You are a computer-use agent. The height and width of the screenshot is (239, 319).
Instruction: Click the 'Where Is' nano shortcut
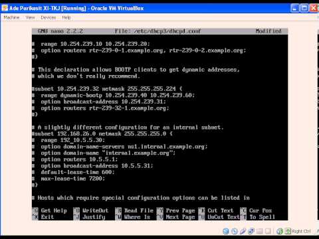pos(137,217)
